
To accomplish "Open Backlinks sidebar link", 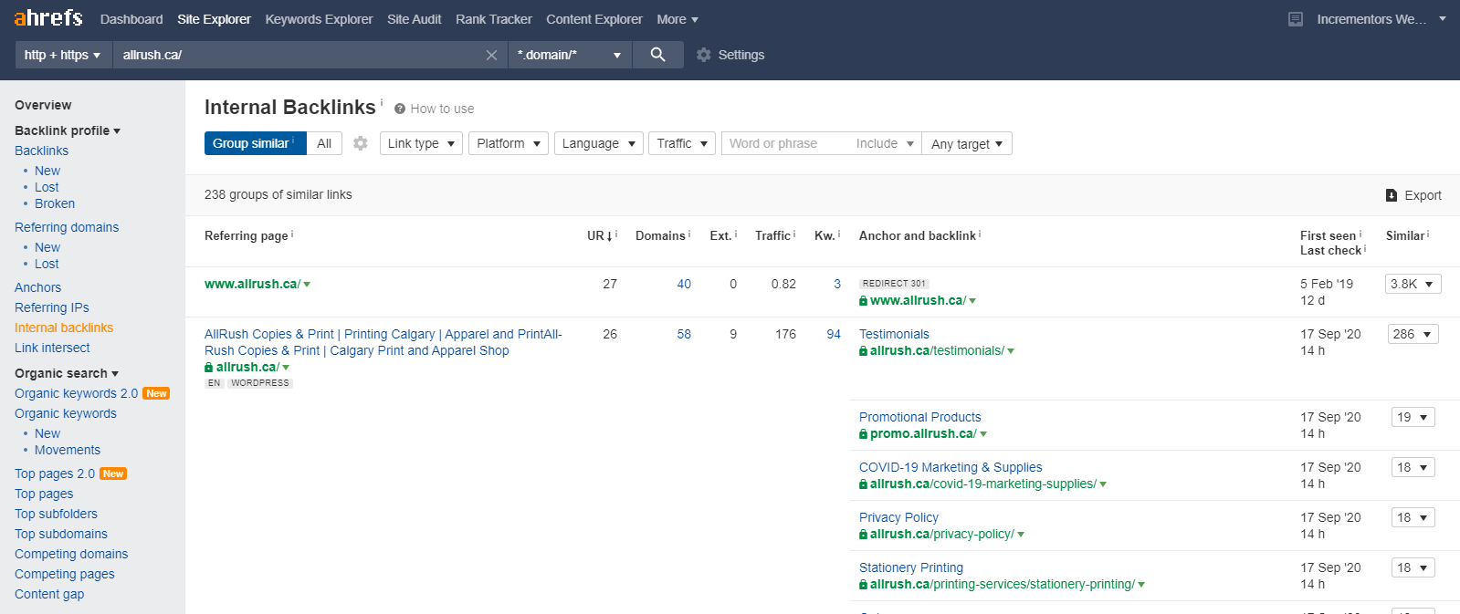I will pos(41,151).
